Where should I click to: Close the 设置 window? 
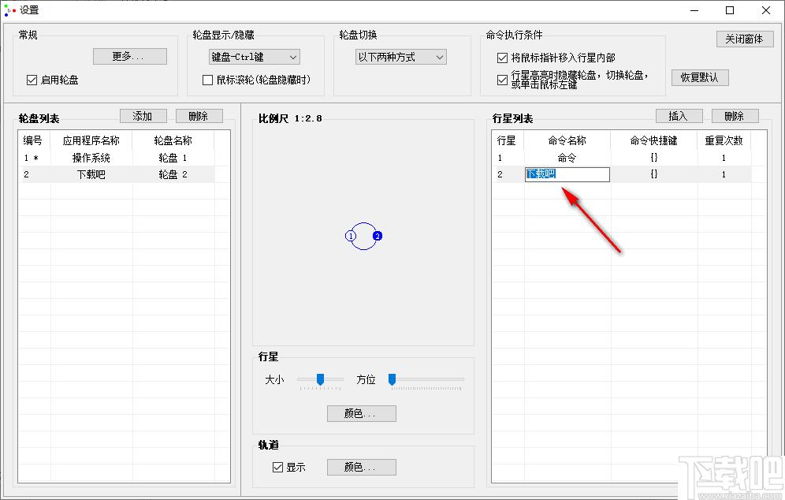click(x=766, y=10)
